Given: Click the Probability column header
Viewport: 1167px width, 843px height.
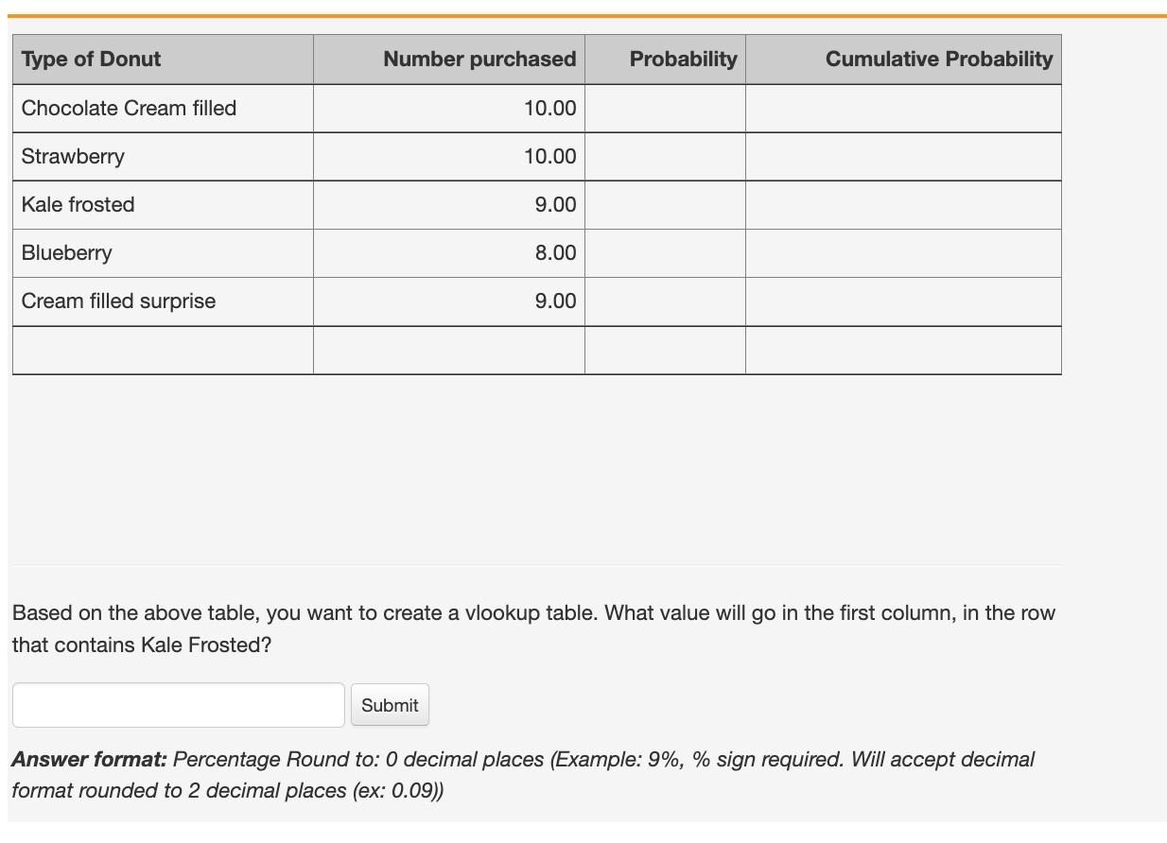Looking at the screenshot, I should [x=683, y=59].
